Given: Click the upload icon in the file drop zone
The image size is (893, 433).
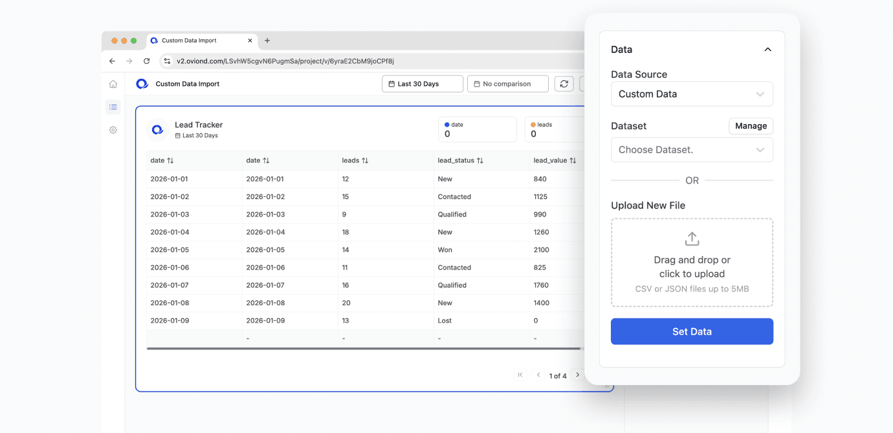Looking at the screenshot, I should [691, 238].
